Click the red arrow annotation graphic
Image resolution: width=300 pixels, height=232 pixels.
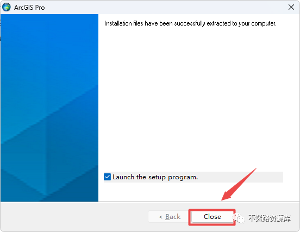239,184
